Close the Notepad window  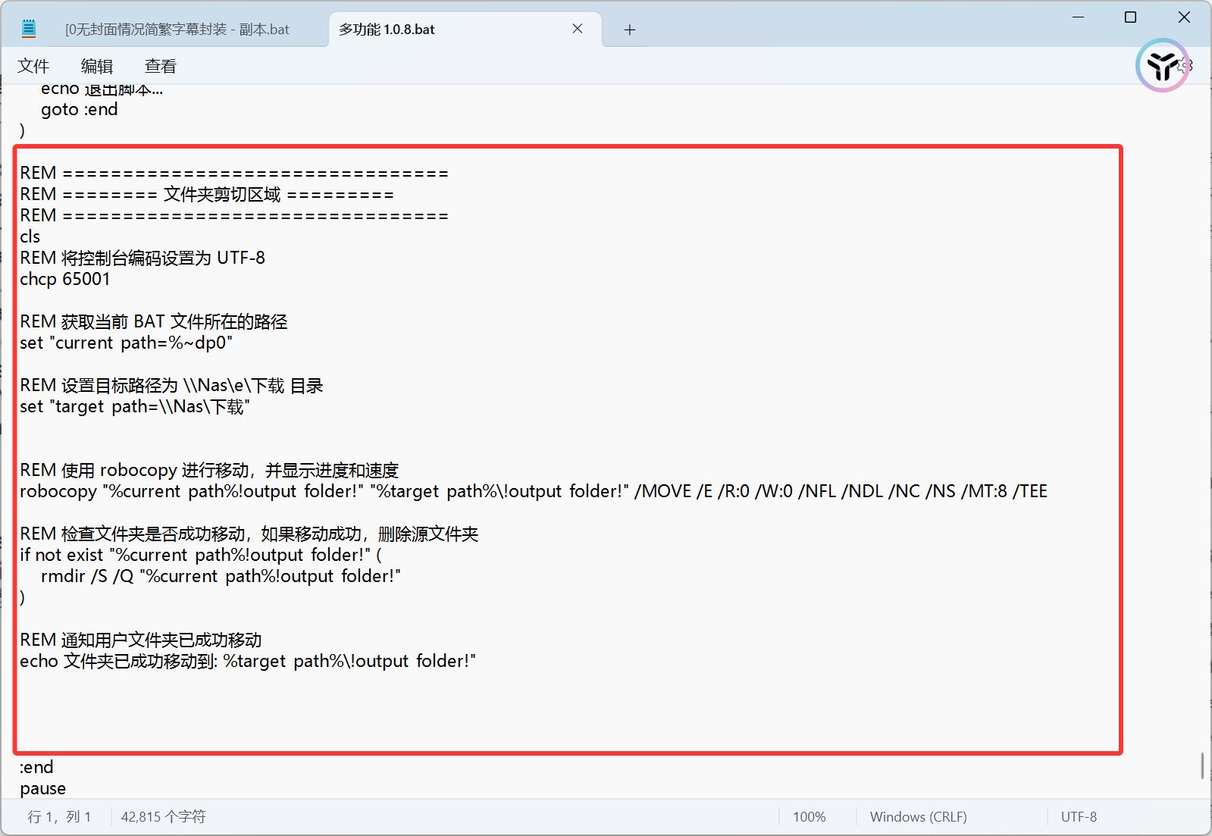[1184, 17]
